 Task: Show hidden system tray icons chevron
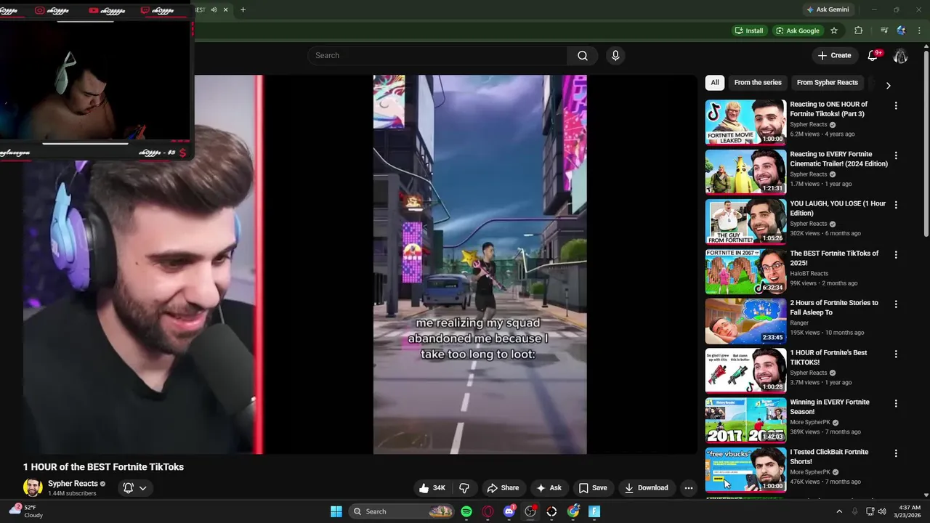839,511
